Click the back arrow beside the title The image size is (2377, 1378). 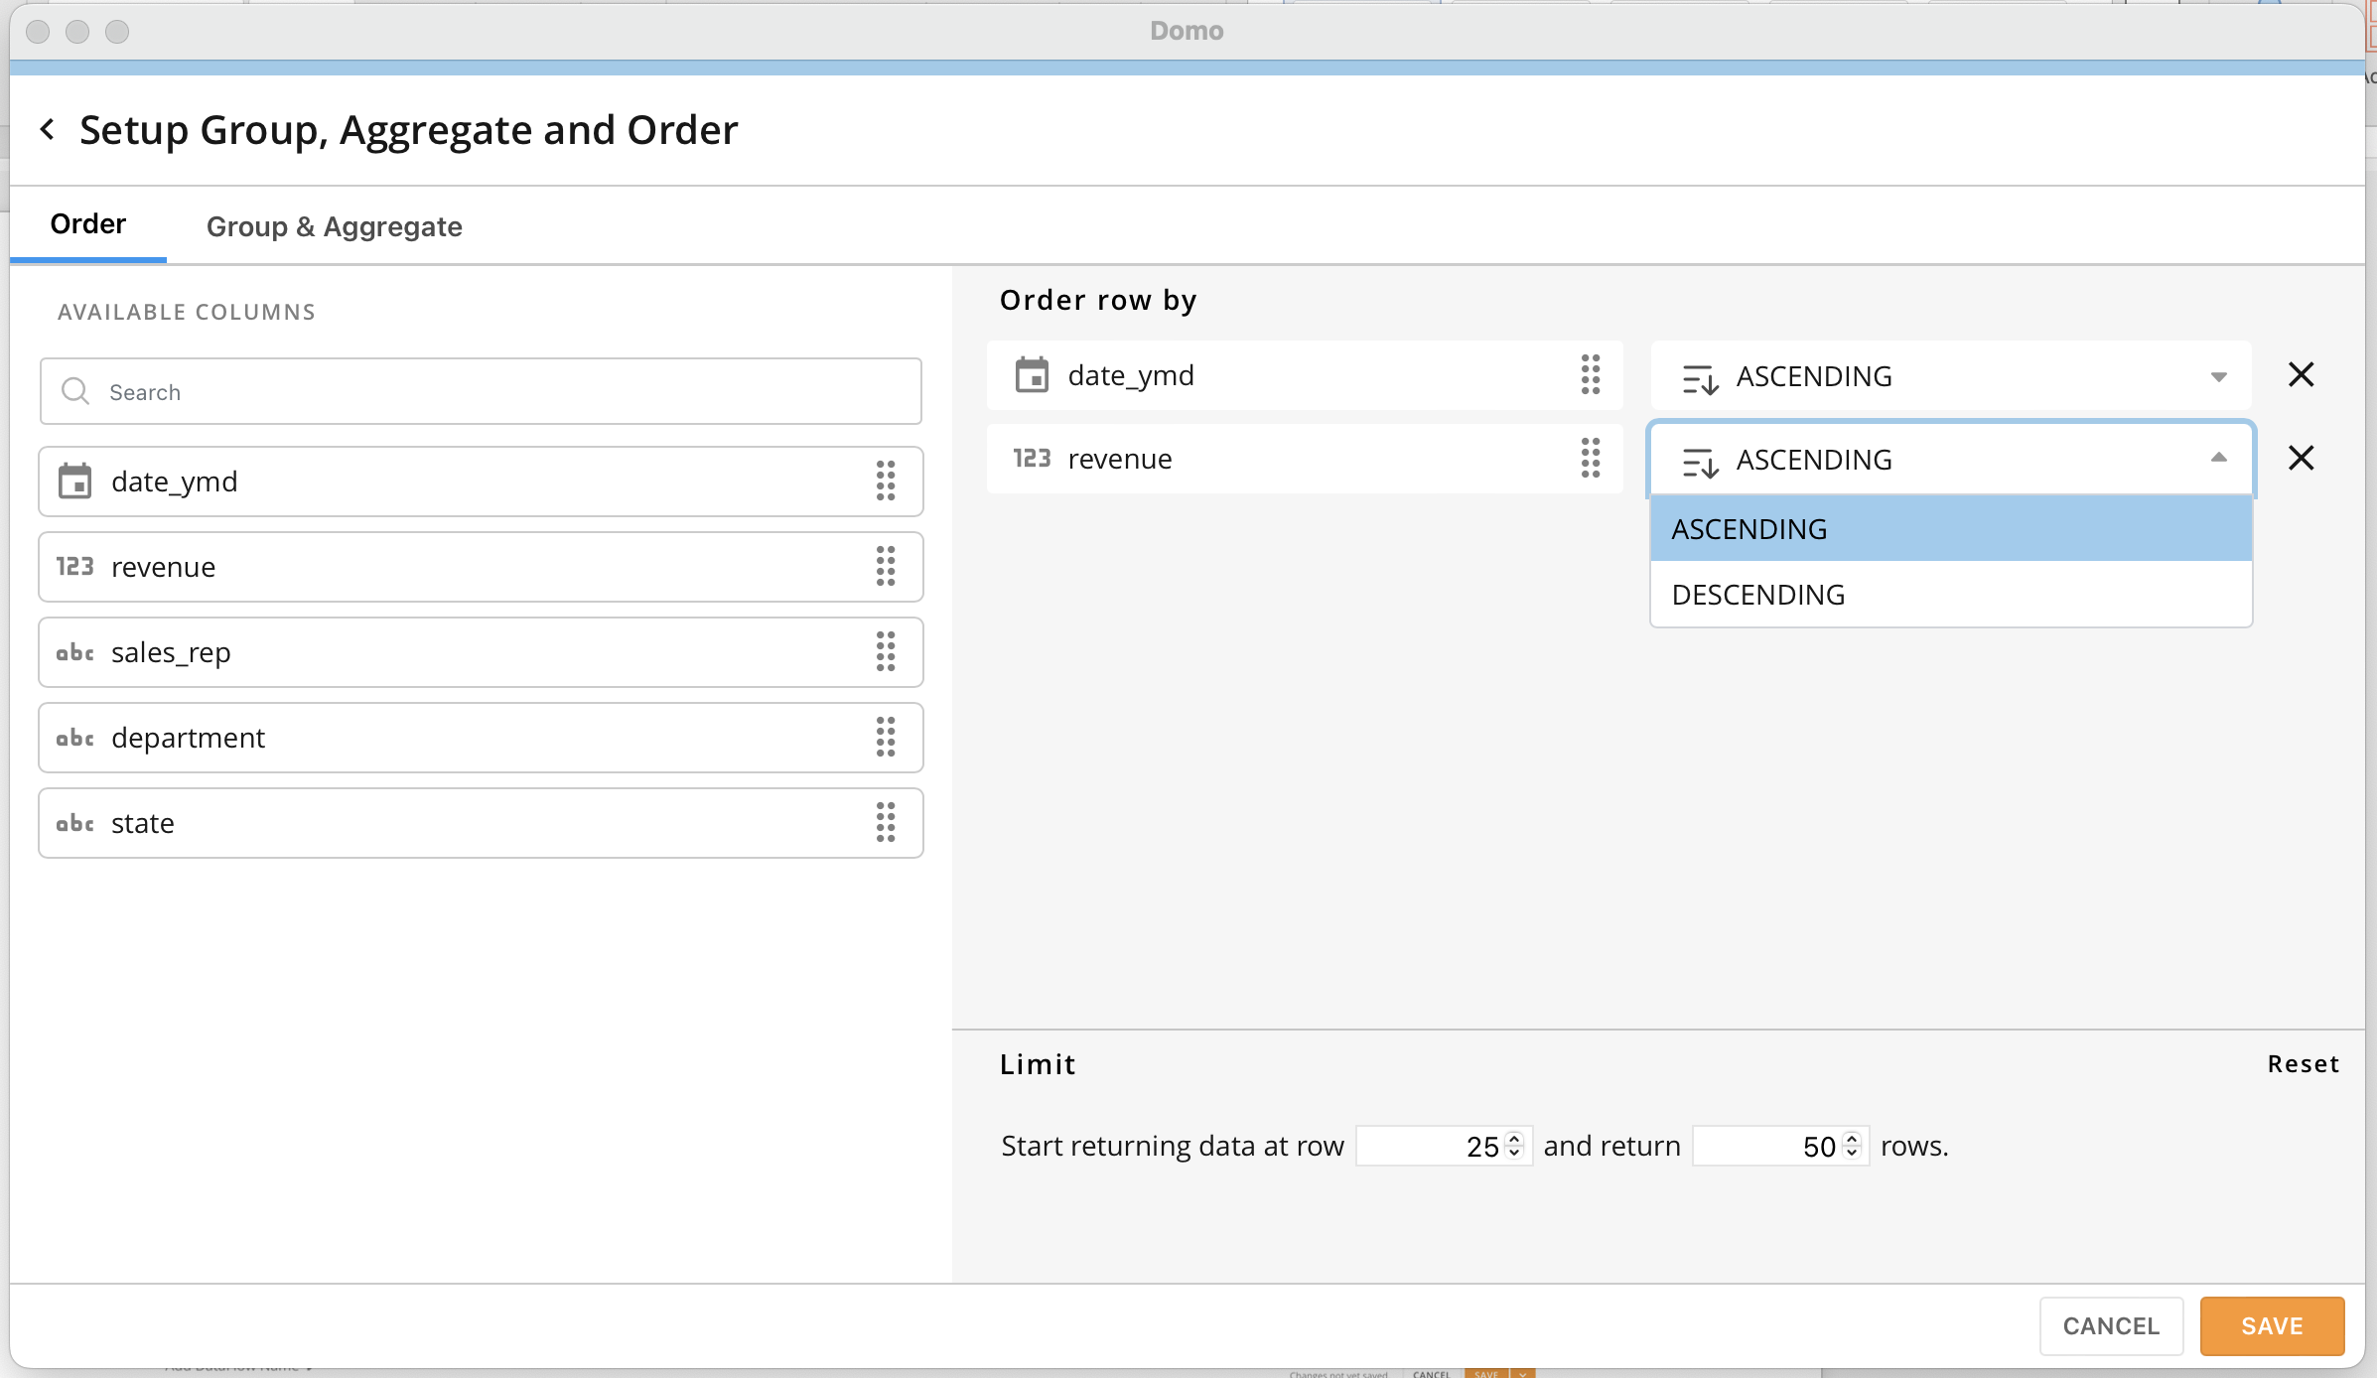click(x=47, y=129)
